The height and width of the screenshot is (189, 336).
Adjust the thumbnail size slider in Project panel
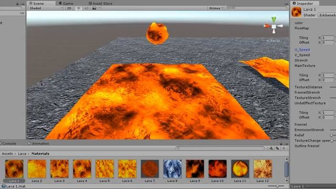[x=277, y=186]
